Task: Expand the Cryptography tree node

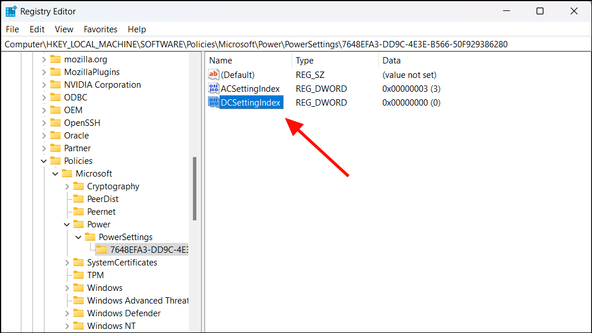Action: [68, 186]
